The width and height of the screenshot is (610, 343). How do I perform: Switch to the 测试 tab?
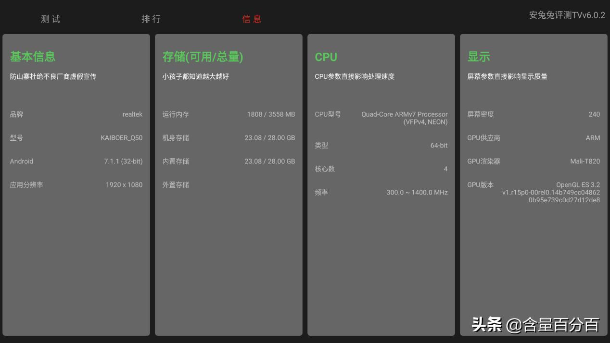click(x=51, y=19)
